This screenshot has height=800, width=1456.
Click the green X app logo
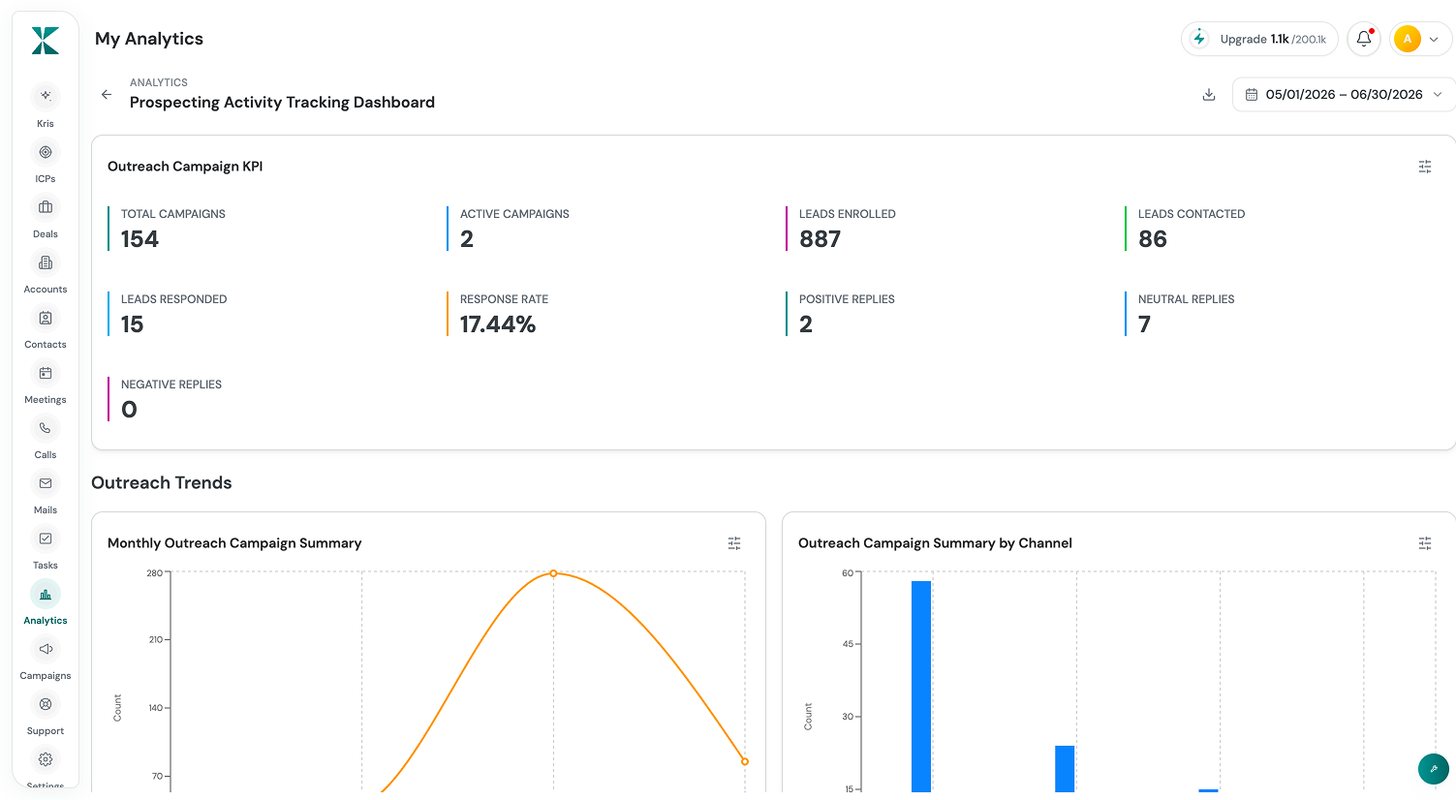click(46, 41)
